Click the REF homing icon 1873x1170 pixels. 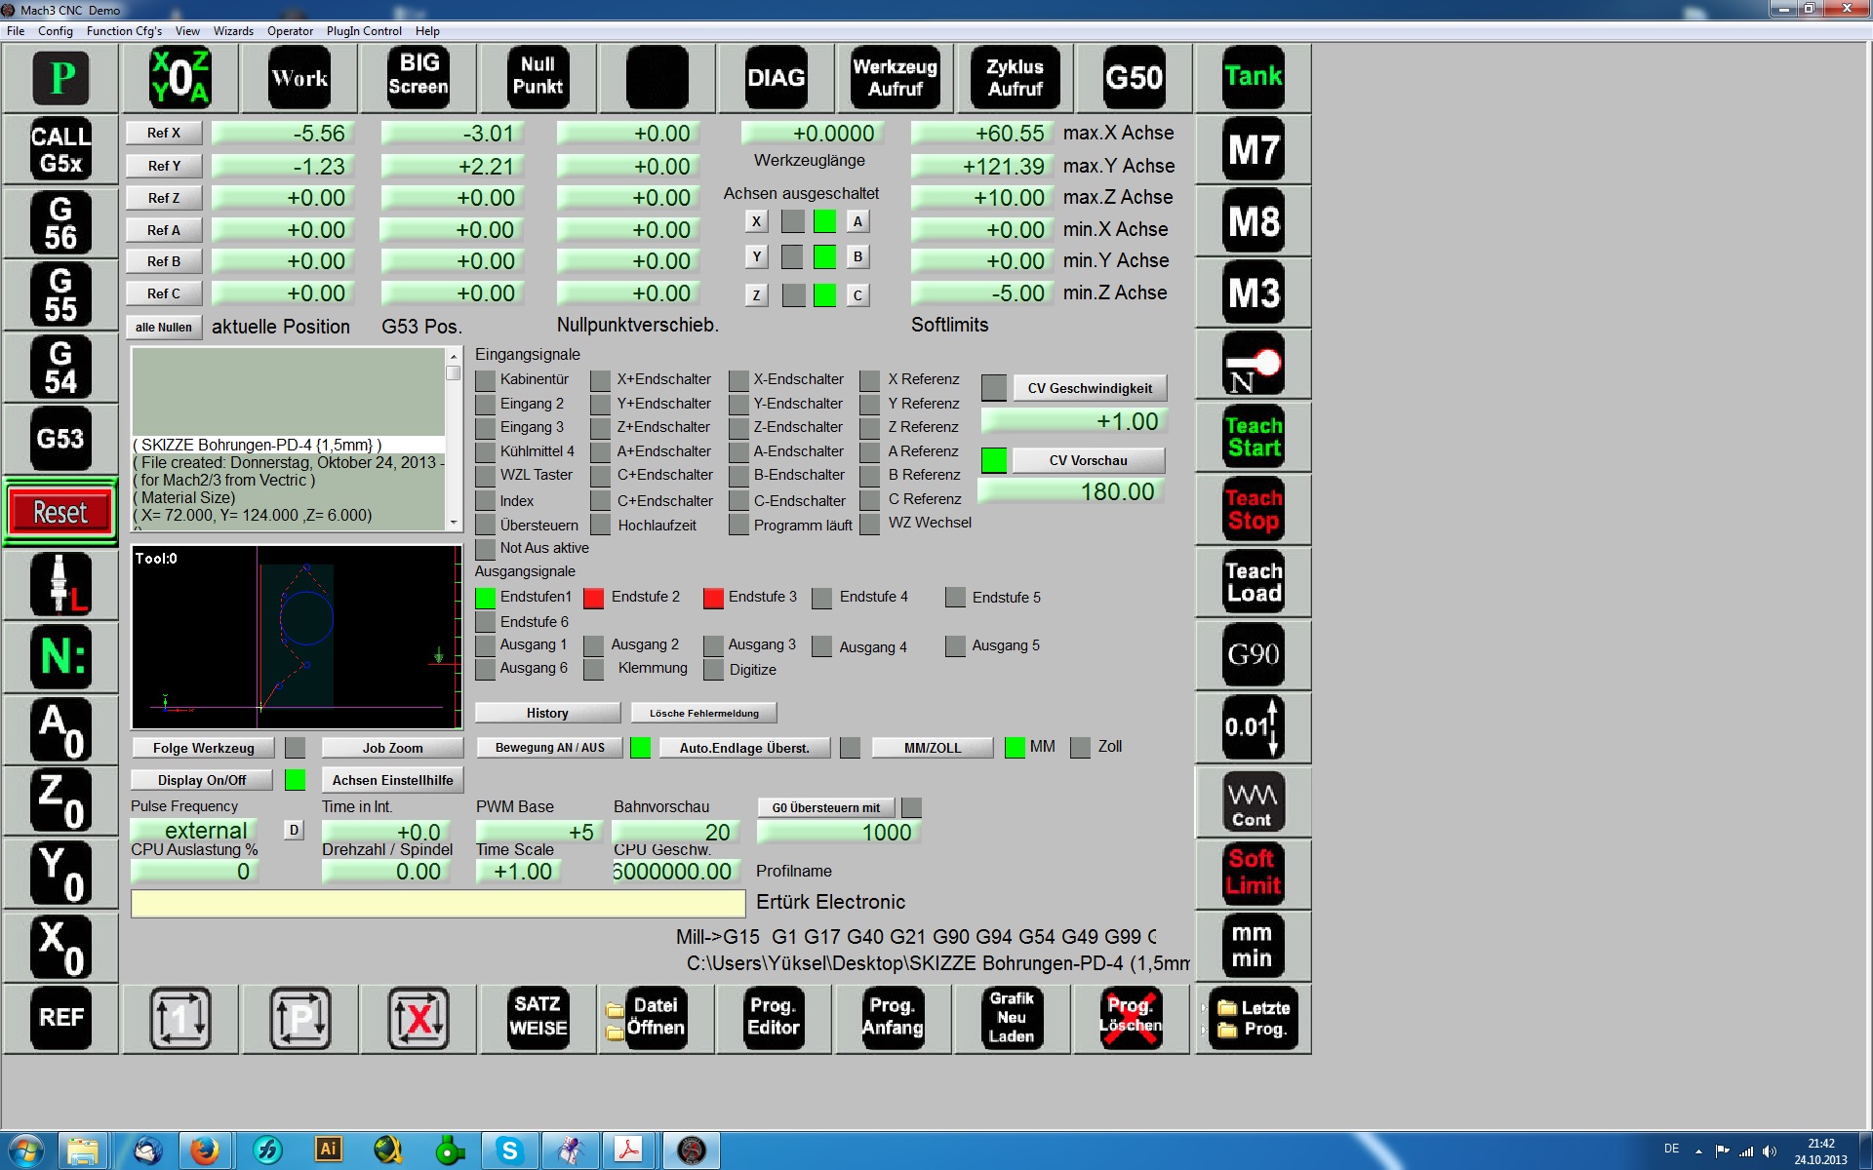click(x=60, y=1018)
